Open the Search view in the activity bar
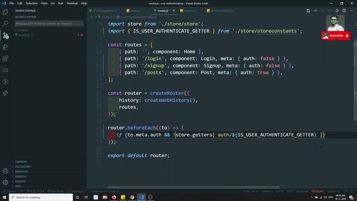 [5, 23]
